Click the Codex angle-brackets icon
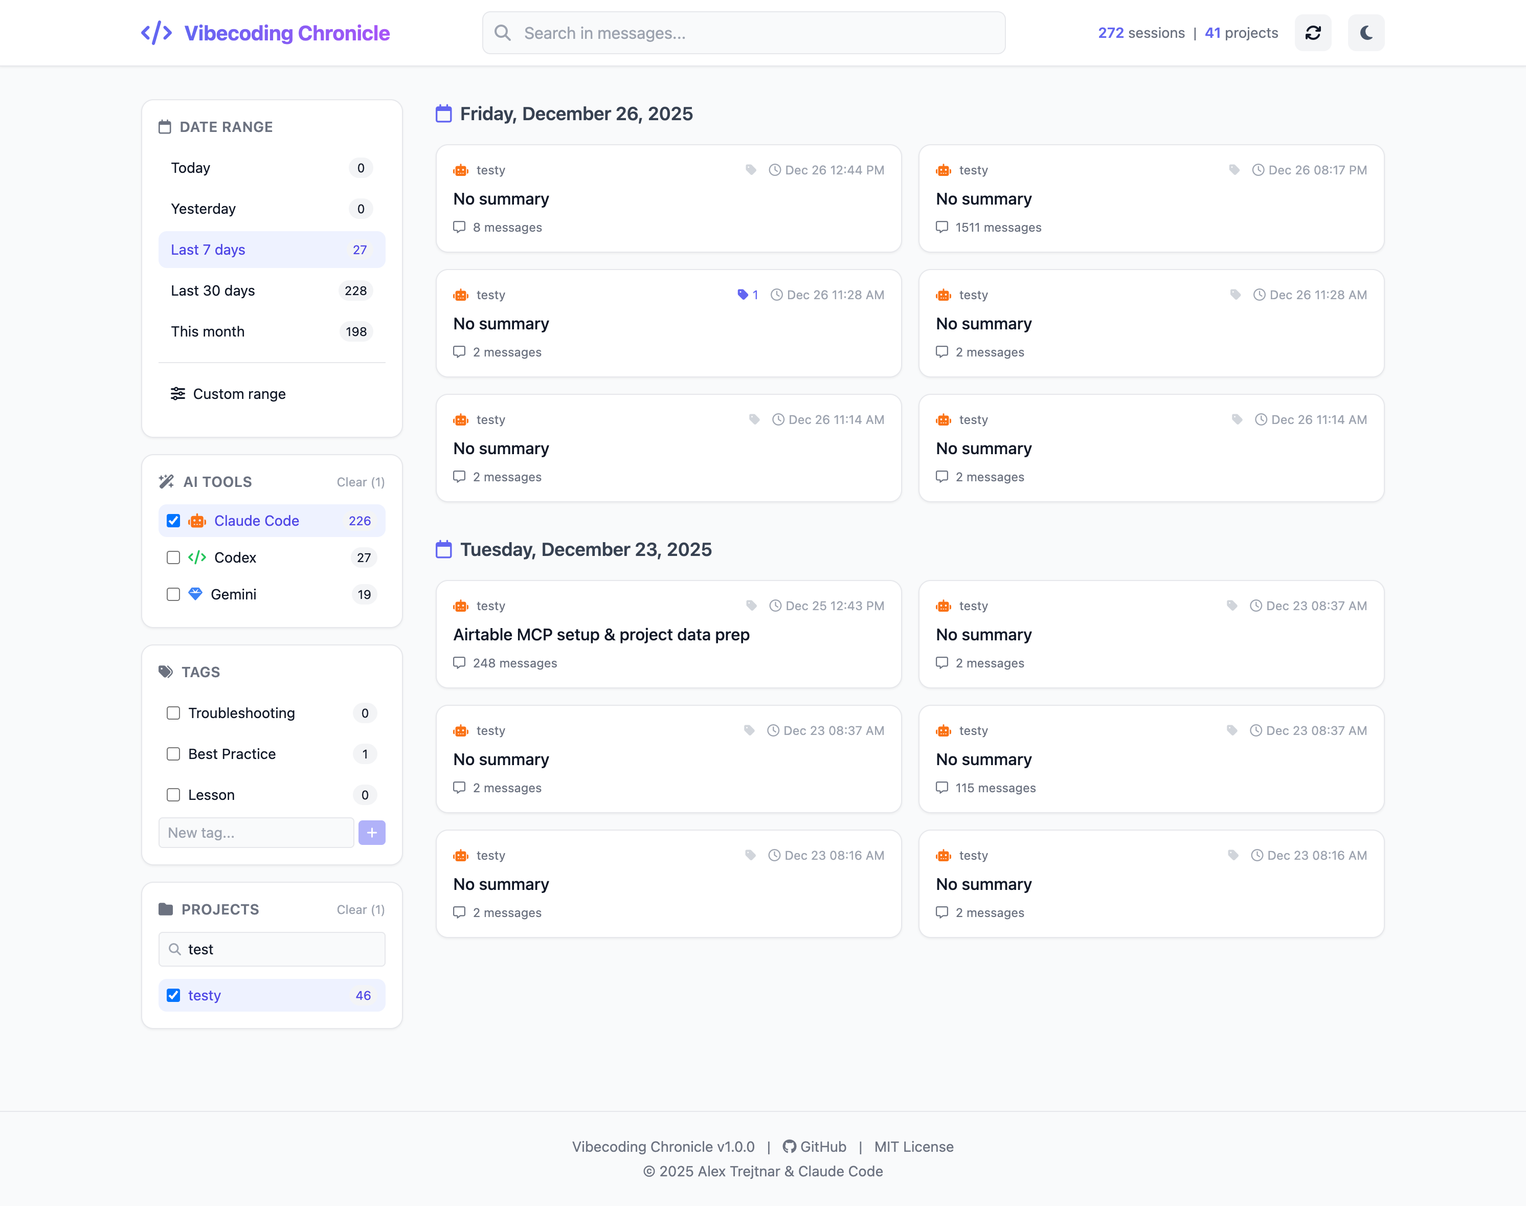The height and width of the screenshot is (1206, 1526). coord(196,557)
